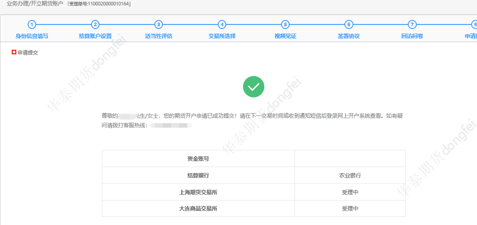The image size is (477, 225).
Task: Open the 交易所选择 step label
Action: [222, 36]
